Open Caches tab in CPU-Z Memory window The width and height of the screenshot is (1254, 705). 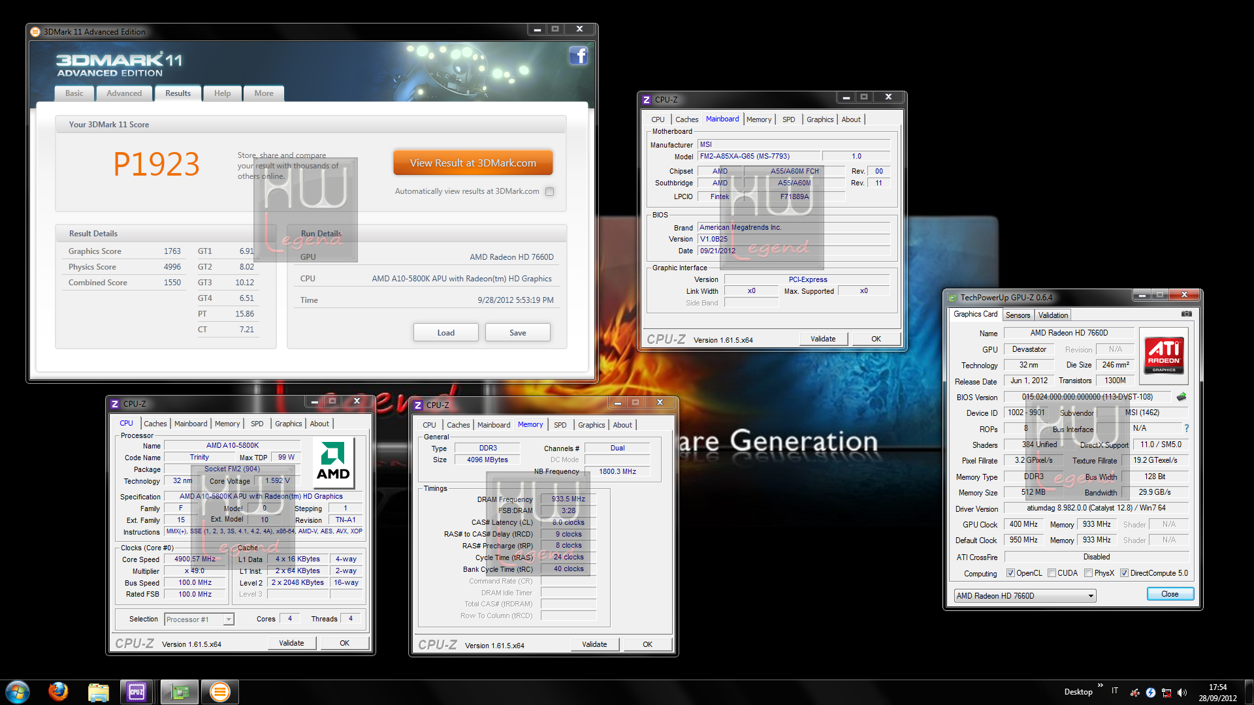458,425
